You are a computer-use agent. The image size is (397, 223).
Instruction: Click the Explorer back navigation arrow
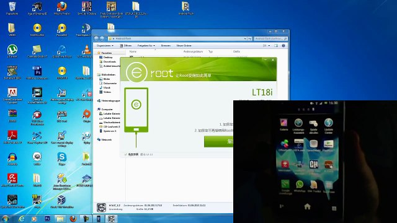coord(96,38)
